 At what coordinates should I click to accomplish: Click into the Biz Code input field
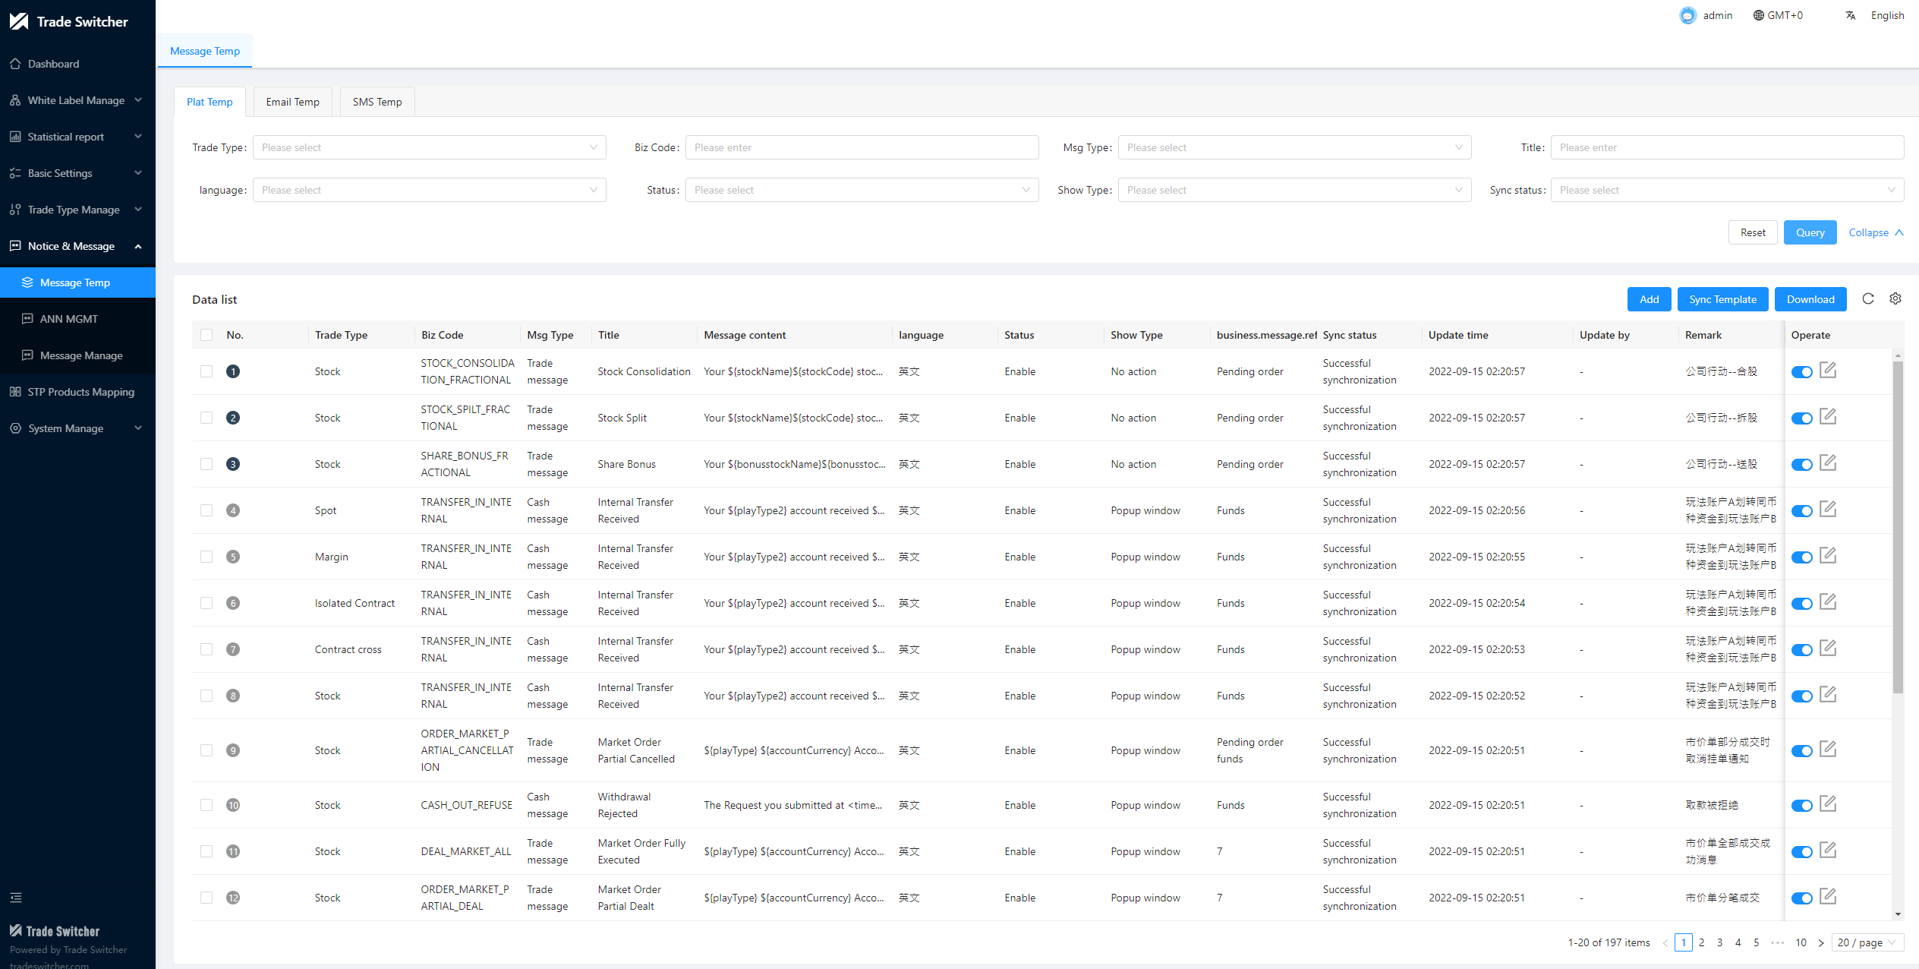click(x=862, y=147)
